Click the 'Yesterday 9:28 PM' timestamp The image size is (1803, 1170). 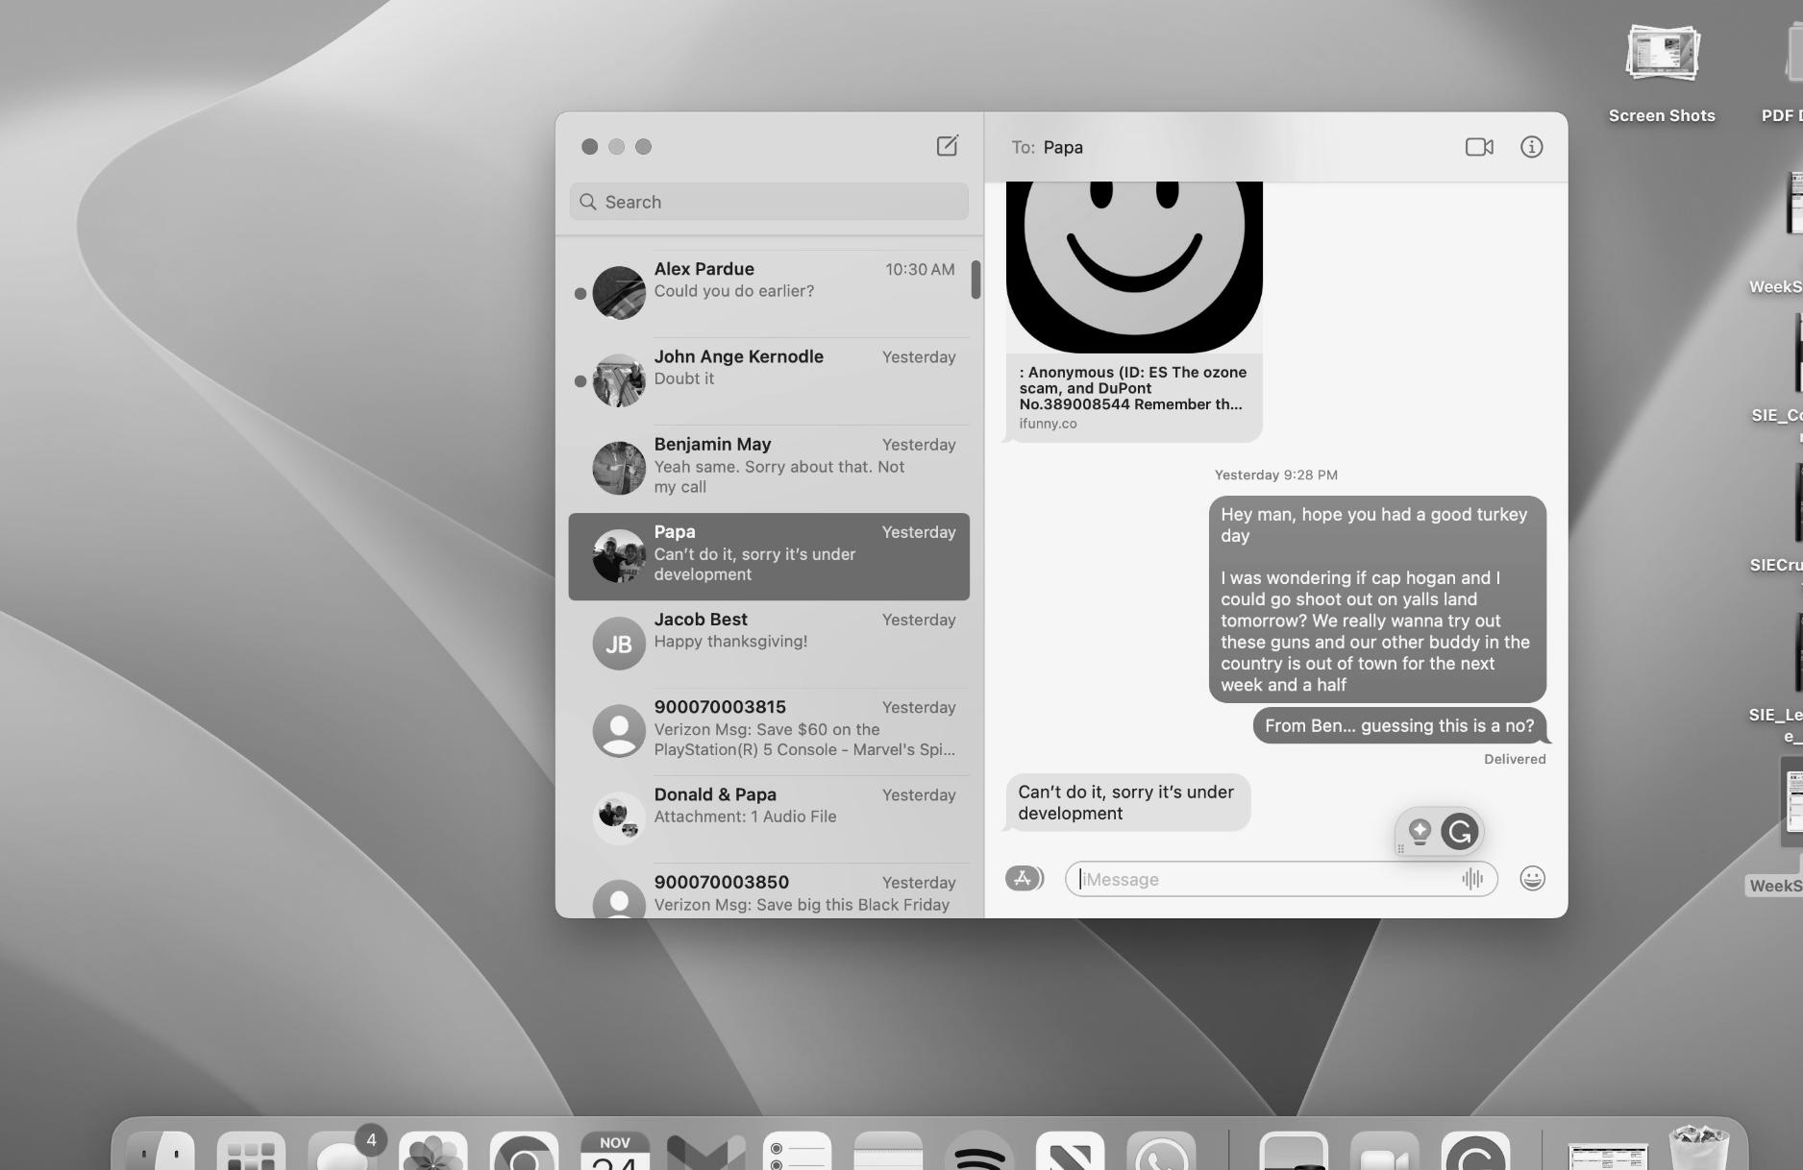1275,475
